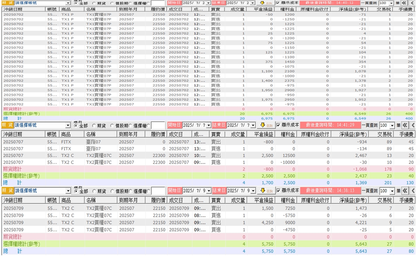Click the 淨損益(參考) column header in the 7/7 panel
Screen dimensions: 417x256
tap(350, 134)
